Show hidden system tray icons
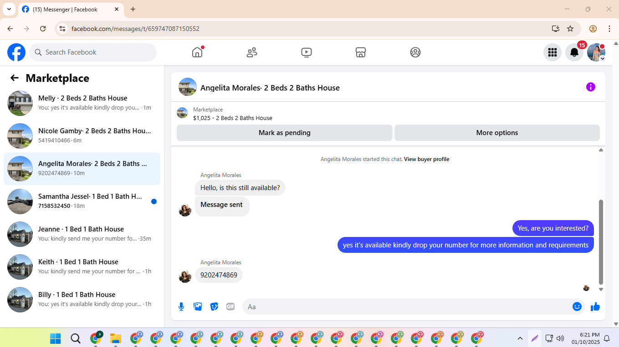The image size is (619, 347). 520,338
